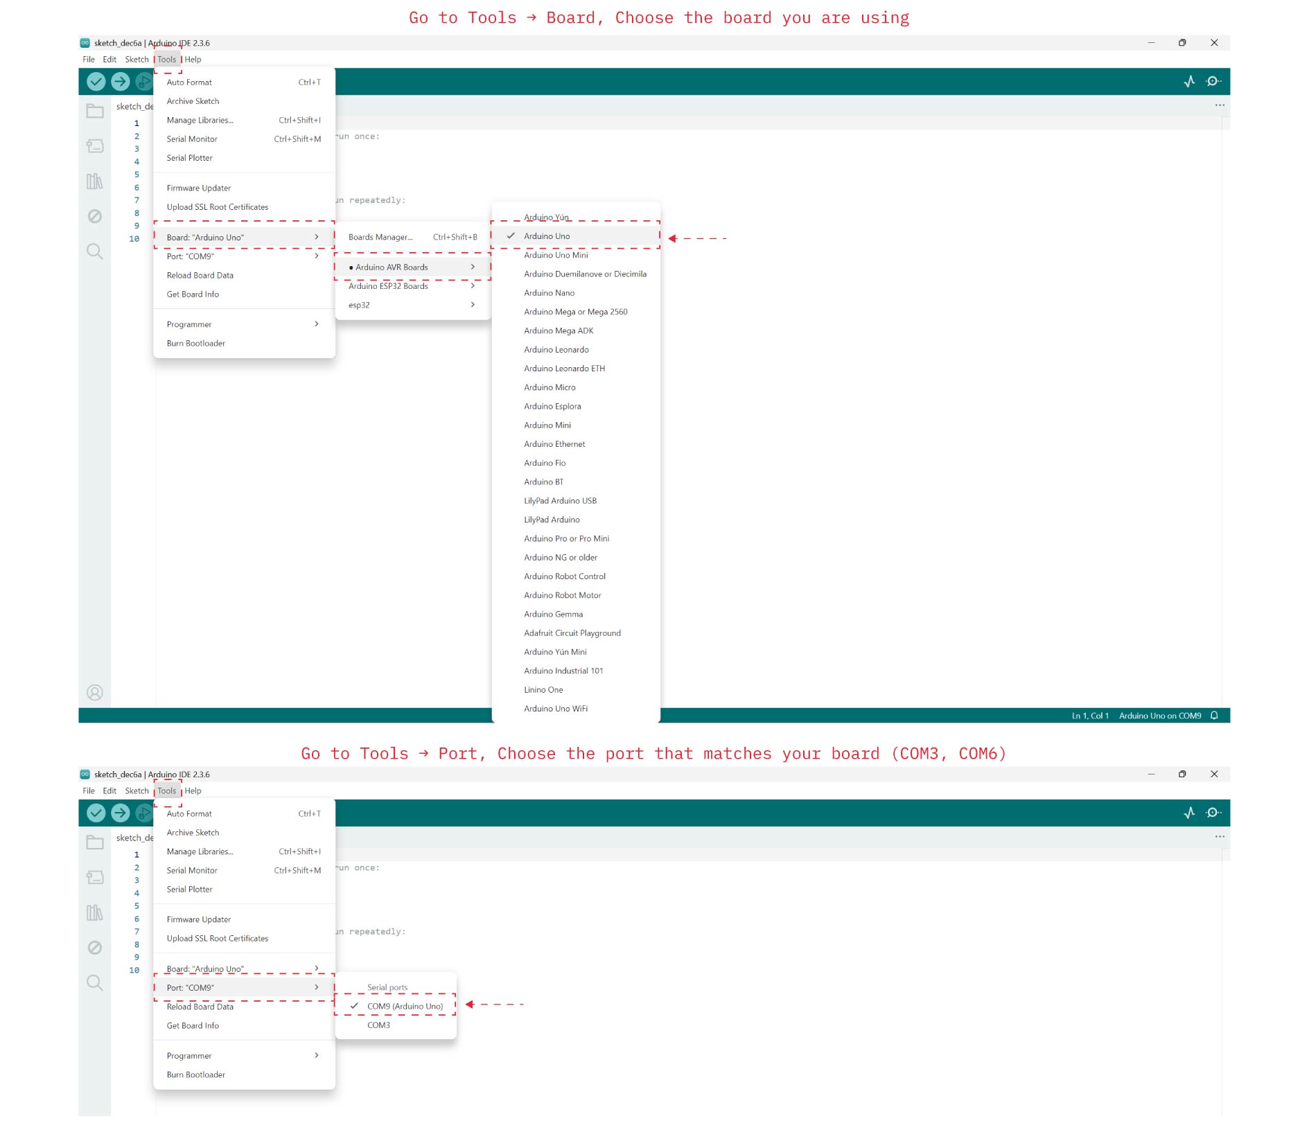The image size is (1309, 1123).
Task: Open the Library Manager books icon in the lower sidebar
Action: tap(95, 913)
